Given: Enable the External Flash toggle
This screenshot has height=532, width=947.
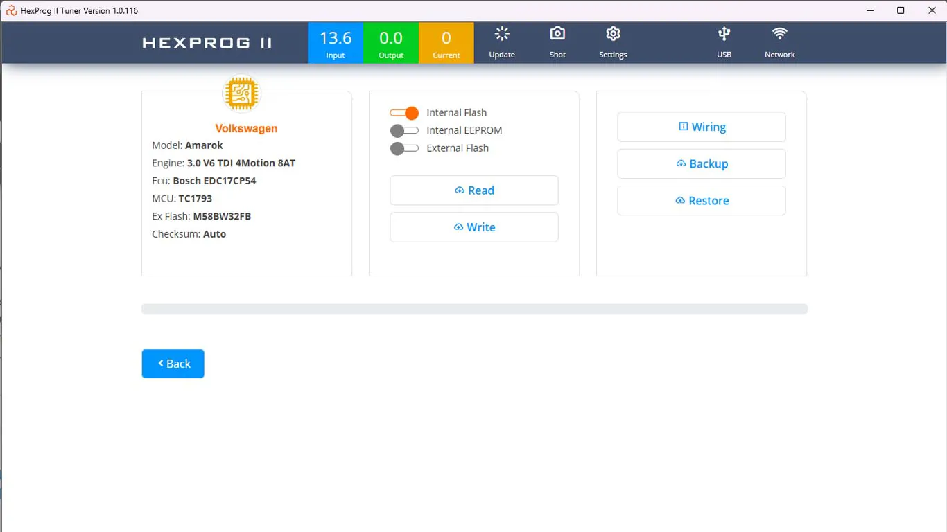Looking at the screenshot, I should click(404, 148).
